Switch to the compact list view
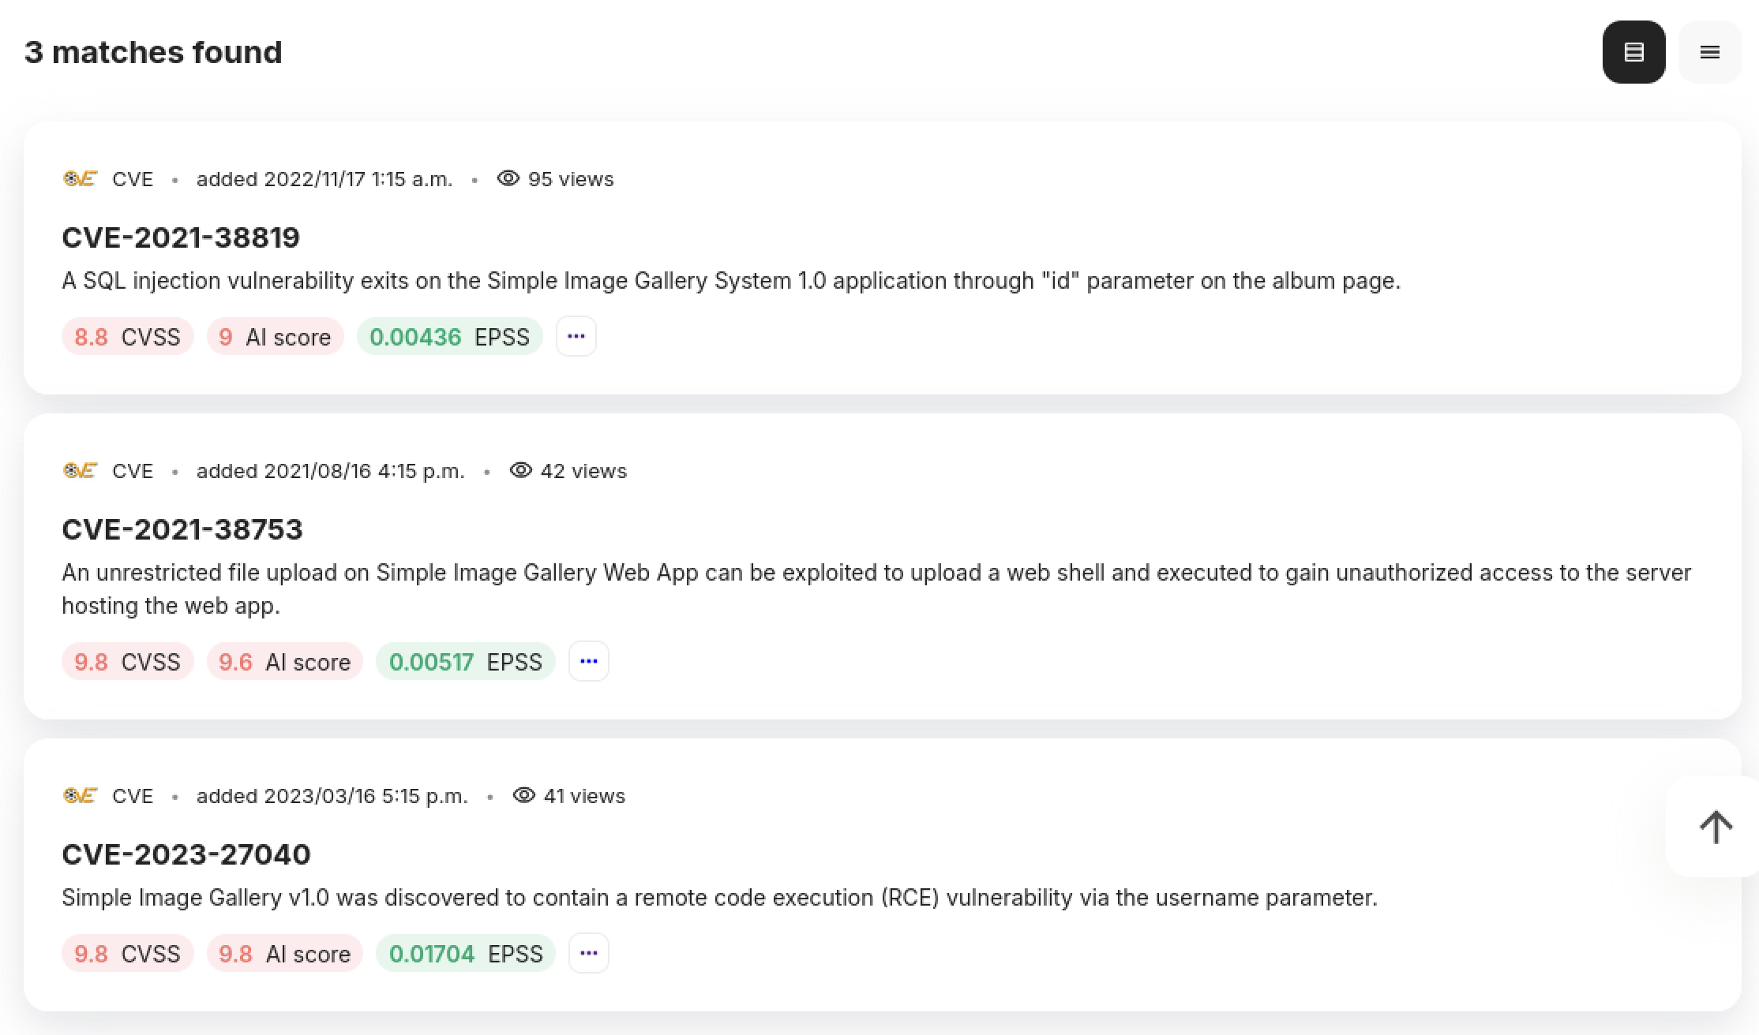 [x=1709, y=52]
